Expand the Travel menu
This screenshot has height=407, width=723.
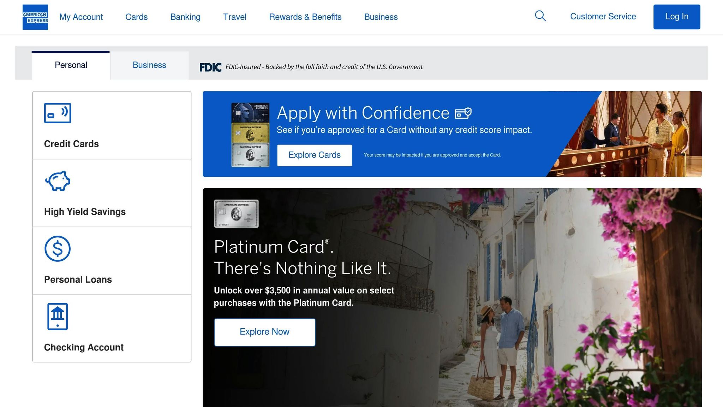(x=235, y=17)
